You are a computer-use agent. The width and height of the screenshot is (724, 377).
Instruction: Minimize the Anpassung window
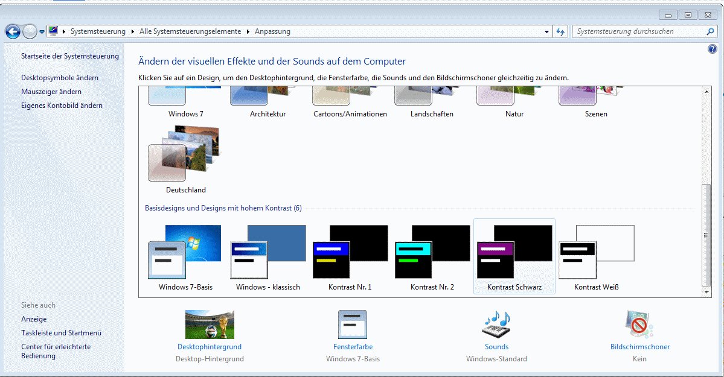pyautogui.click(x=668, y=15)
